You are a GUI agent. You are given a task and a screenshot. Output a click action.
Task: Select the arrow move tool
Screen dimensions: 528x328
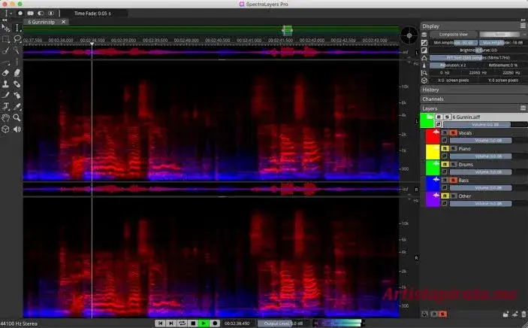5,28
